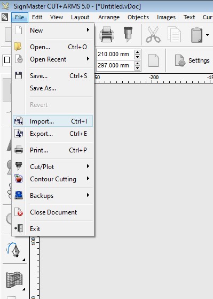
Task: Select the mesh warp tool icon
Action: (x=14, y=280)
